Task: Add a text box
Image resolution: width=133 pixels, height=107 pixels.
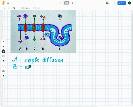Action: tap(4, 71)
